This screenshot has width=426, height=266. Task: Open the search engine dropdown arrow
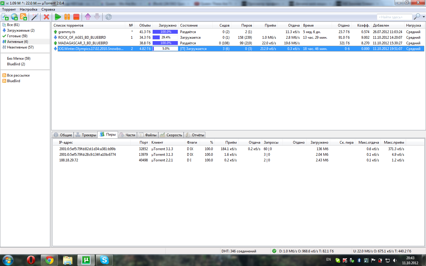(424, 17)
